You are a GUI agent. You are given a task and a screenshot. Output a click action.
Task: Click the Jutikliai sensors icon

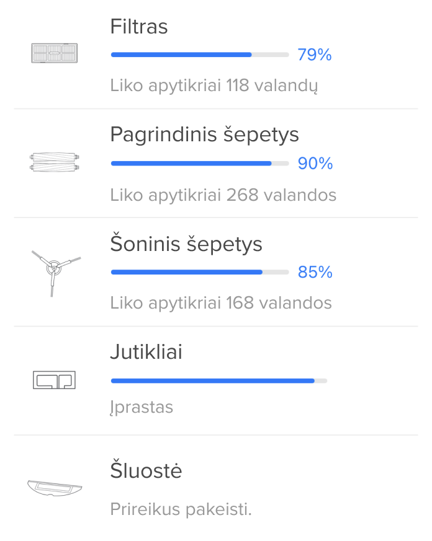coord(54,380)
